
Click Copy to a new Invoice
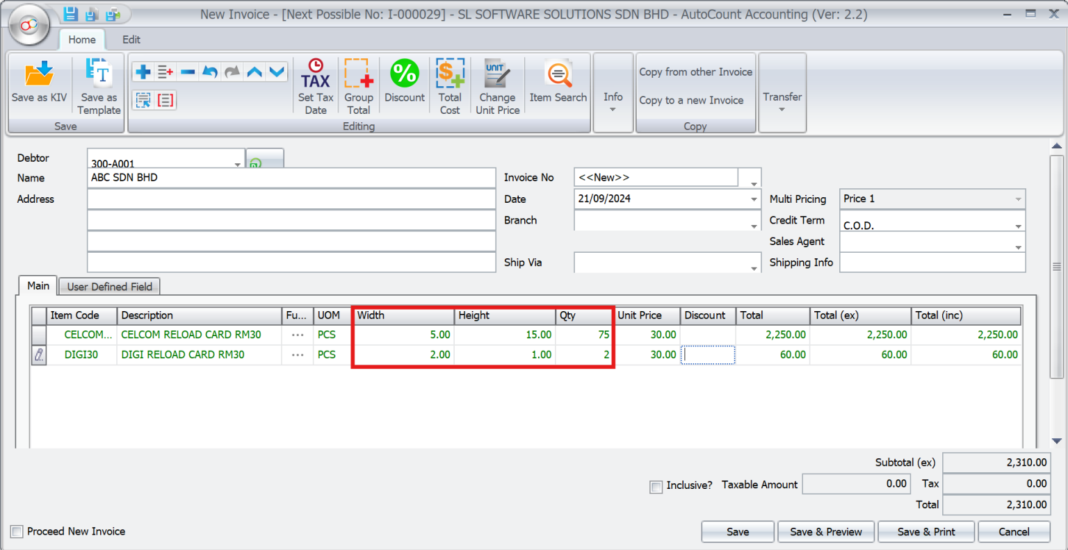click(691, 100)
